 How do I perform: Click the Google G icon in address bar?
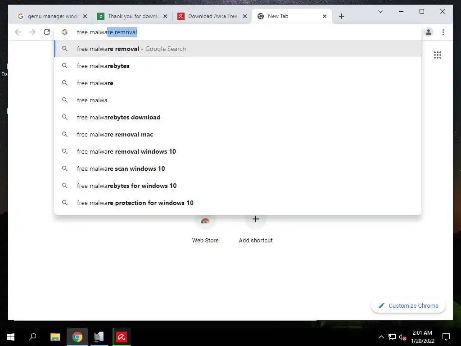click(65, 32)
